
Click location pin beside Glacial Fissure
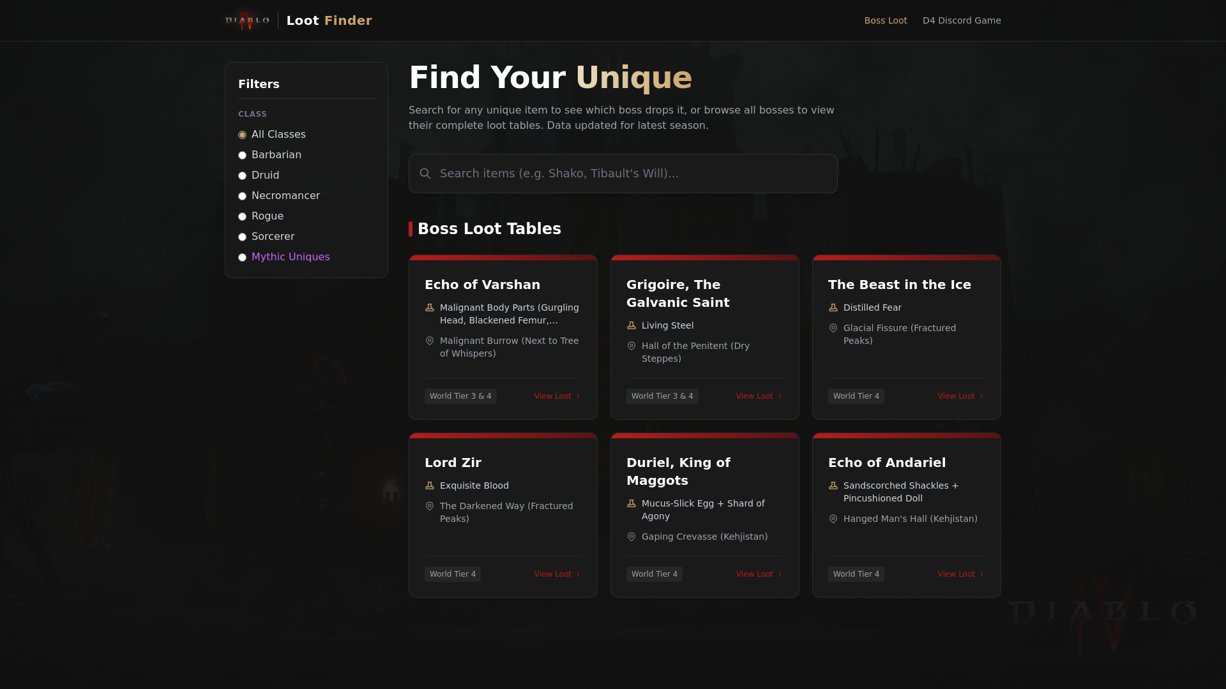click(833, 328)
